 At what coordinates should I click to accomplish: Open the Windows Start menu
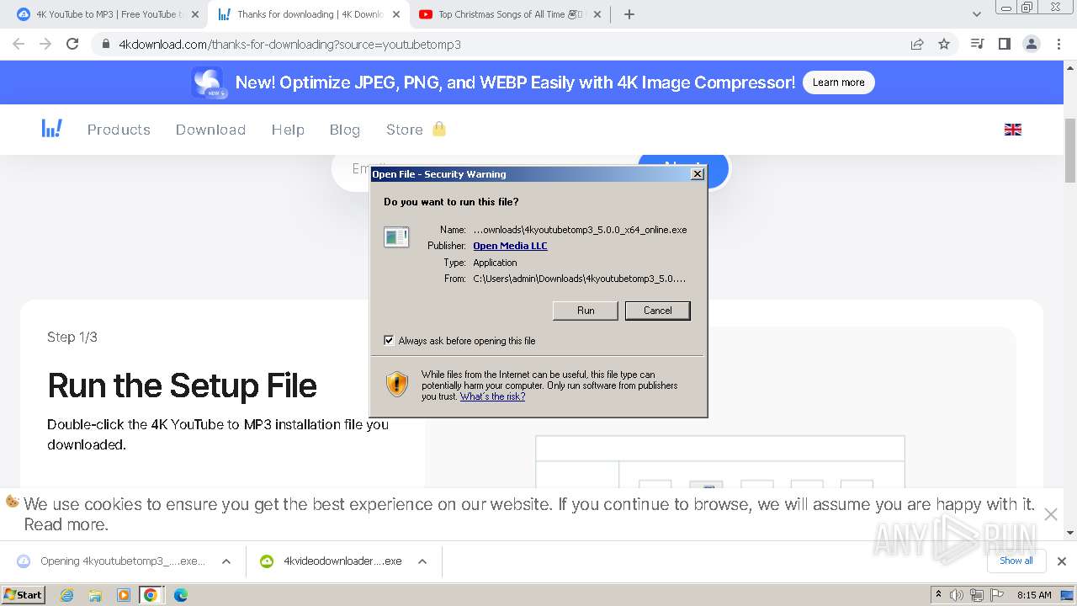[x=24, y=594]
